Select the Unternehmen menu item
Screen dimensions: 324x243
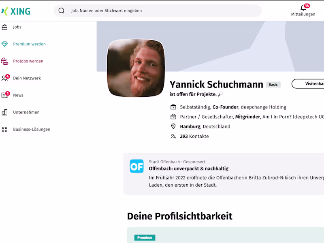click(26, 112)
